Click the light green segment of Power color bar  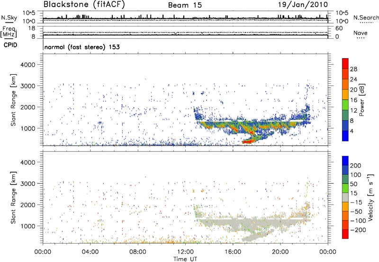[345, 105]
